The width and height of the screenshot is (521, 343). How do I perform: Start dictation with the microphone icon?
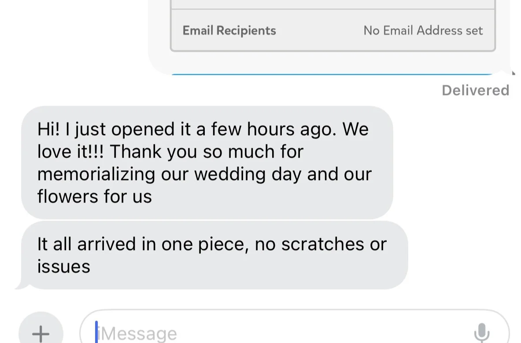pos(482,332)
